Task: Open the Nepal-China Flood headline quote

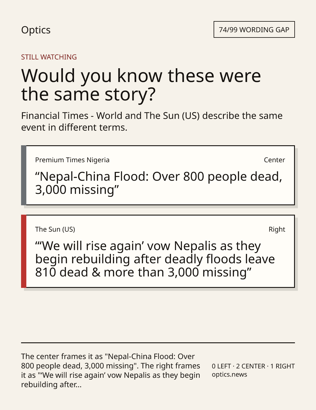Action: point(159,183)
